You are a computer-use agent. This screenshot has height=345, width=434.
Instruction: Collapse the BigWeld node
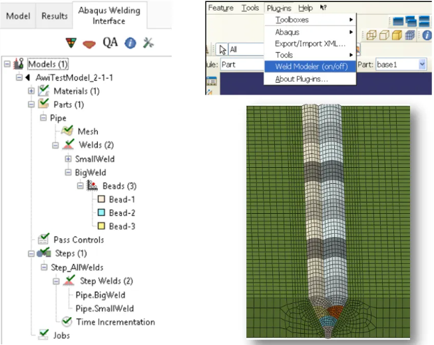tap(68, 172)
